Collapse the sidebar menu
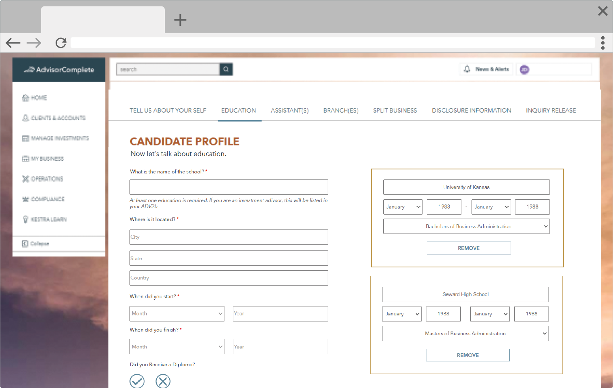The height and width of the screenshot is (388, 613). coord(35,244)
